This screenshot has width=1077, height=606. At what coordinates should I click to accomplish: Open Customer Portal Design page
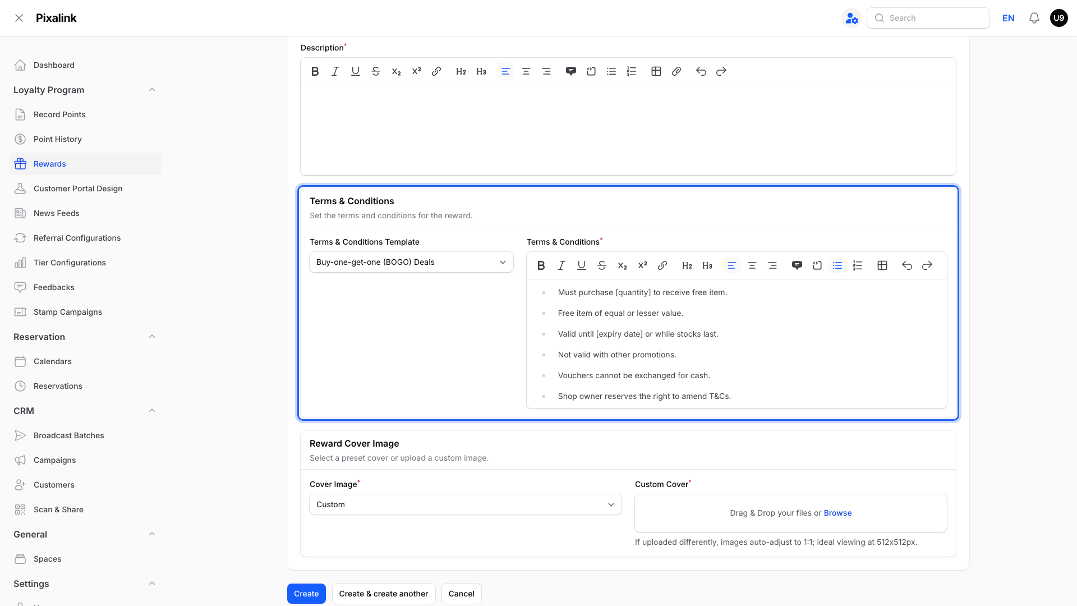click(85, 189)
